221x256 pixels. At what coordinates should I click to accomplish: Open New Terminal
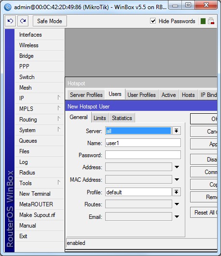pyautogui.click(x=40, y=194)
